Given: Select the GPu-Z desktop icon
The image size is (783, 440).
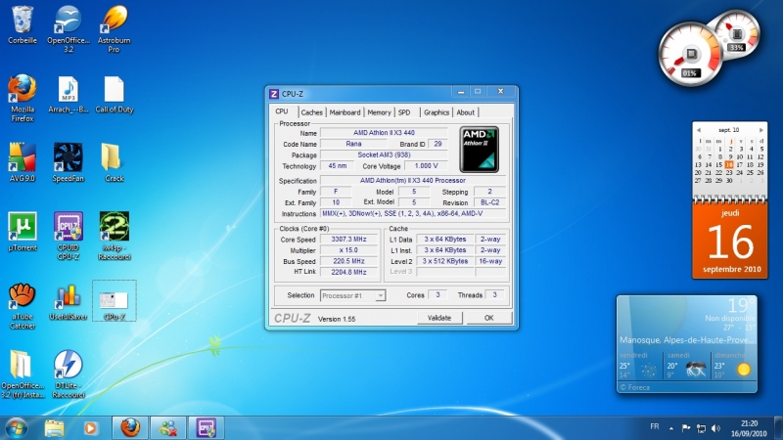Looking at the screenshot, I should click(x=114, y=301).
